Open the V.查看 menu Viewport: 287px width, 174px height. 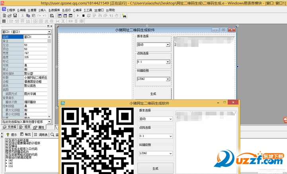tap(32, 10)
